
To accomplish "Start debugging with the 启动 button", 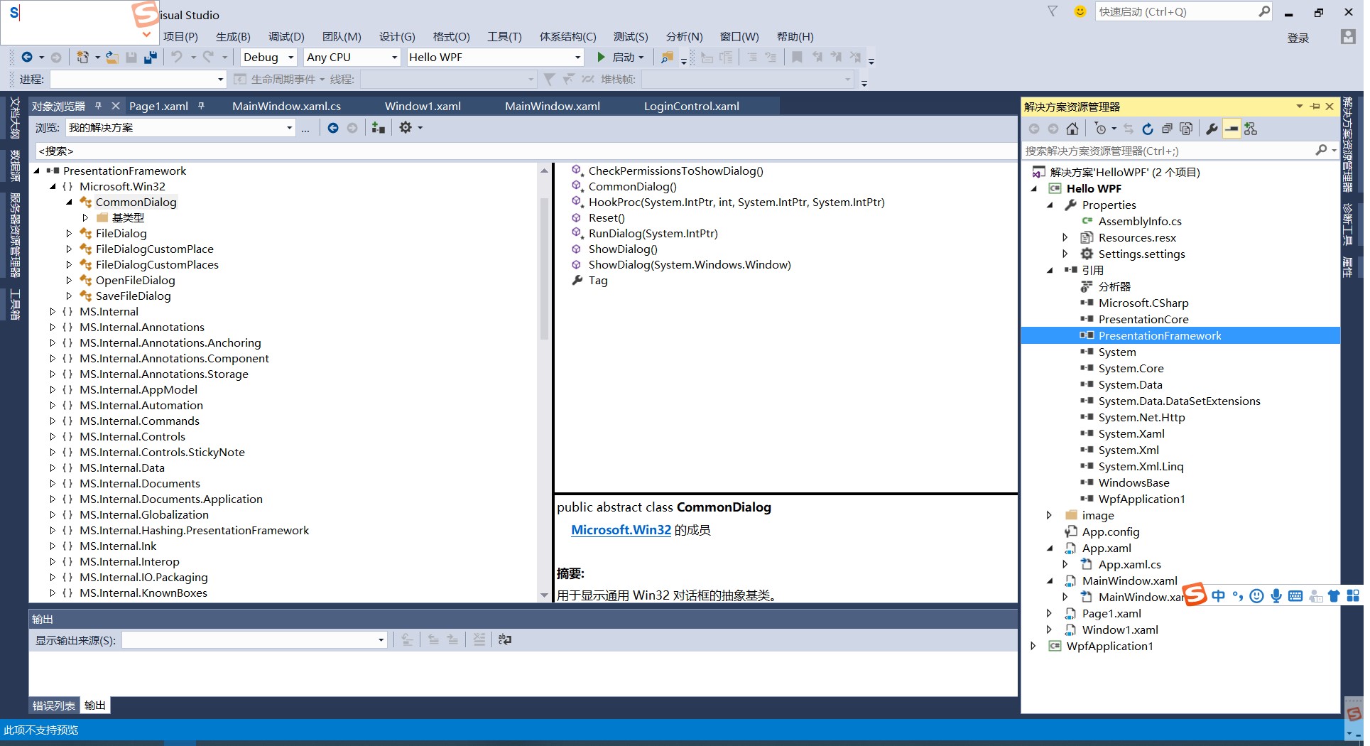I will [619, 58].
